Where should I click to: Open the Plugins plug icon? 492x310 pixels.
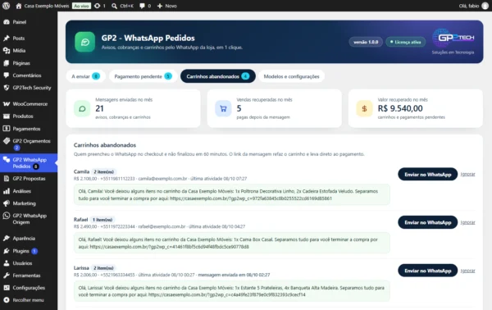pyautogui.click(x=7, y=251)
